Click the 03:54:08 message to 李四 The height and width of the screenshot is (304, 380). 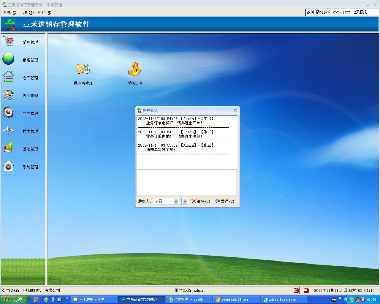pyautogui.click(x=176, y=121)
